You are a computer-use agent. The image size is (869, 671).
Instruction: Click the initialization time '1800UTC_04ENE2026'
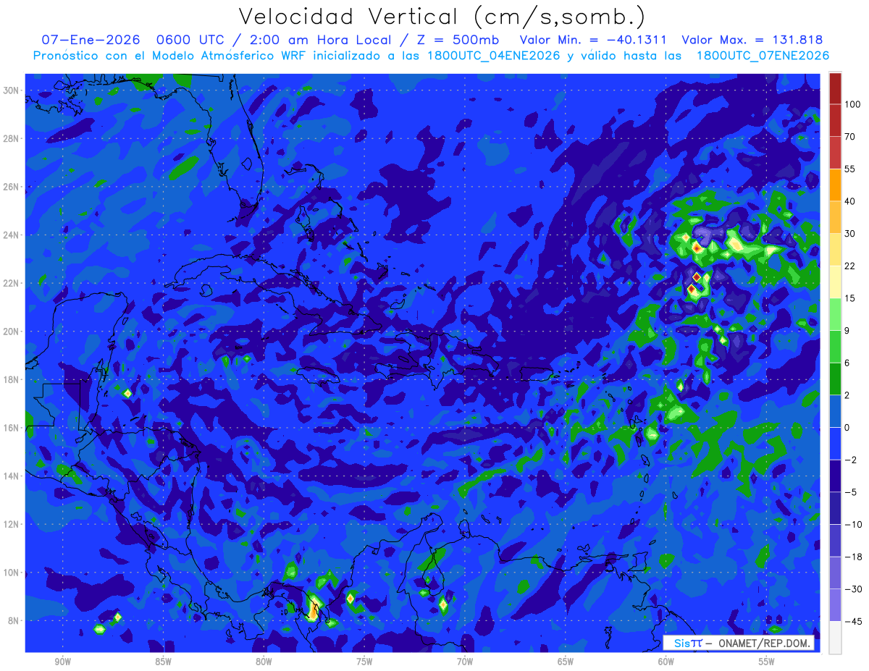point(493,55)
